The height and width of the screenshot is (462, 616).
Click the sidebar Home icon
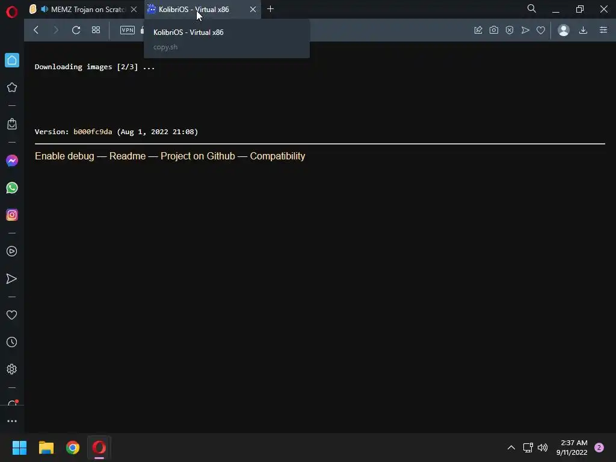point(12,60)
